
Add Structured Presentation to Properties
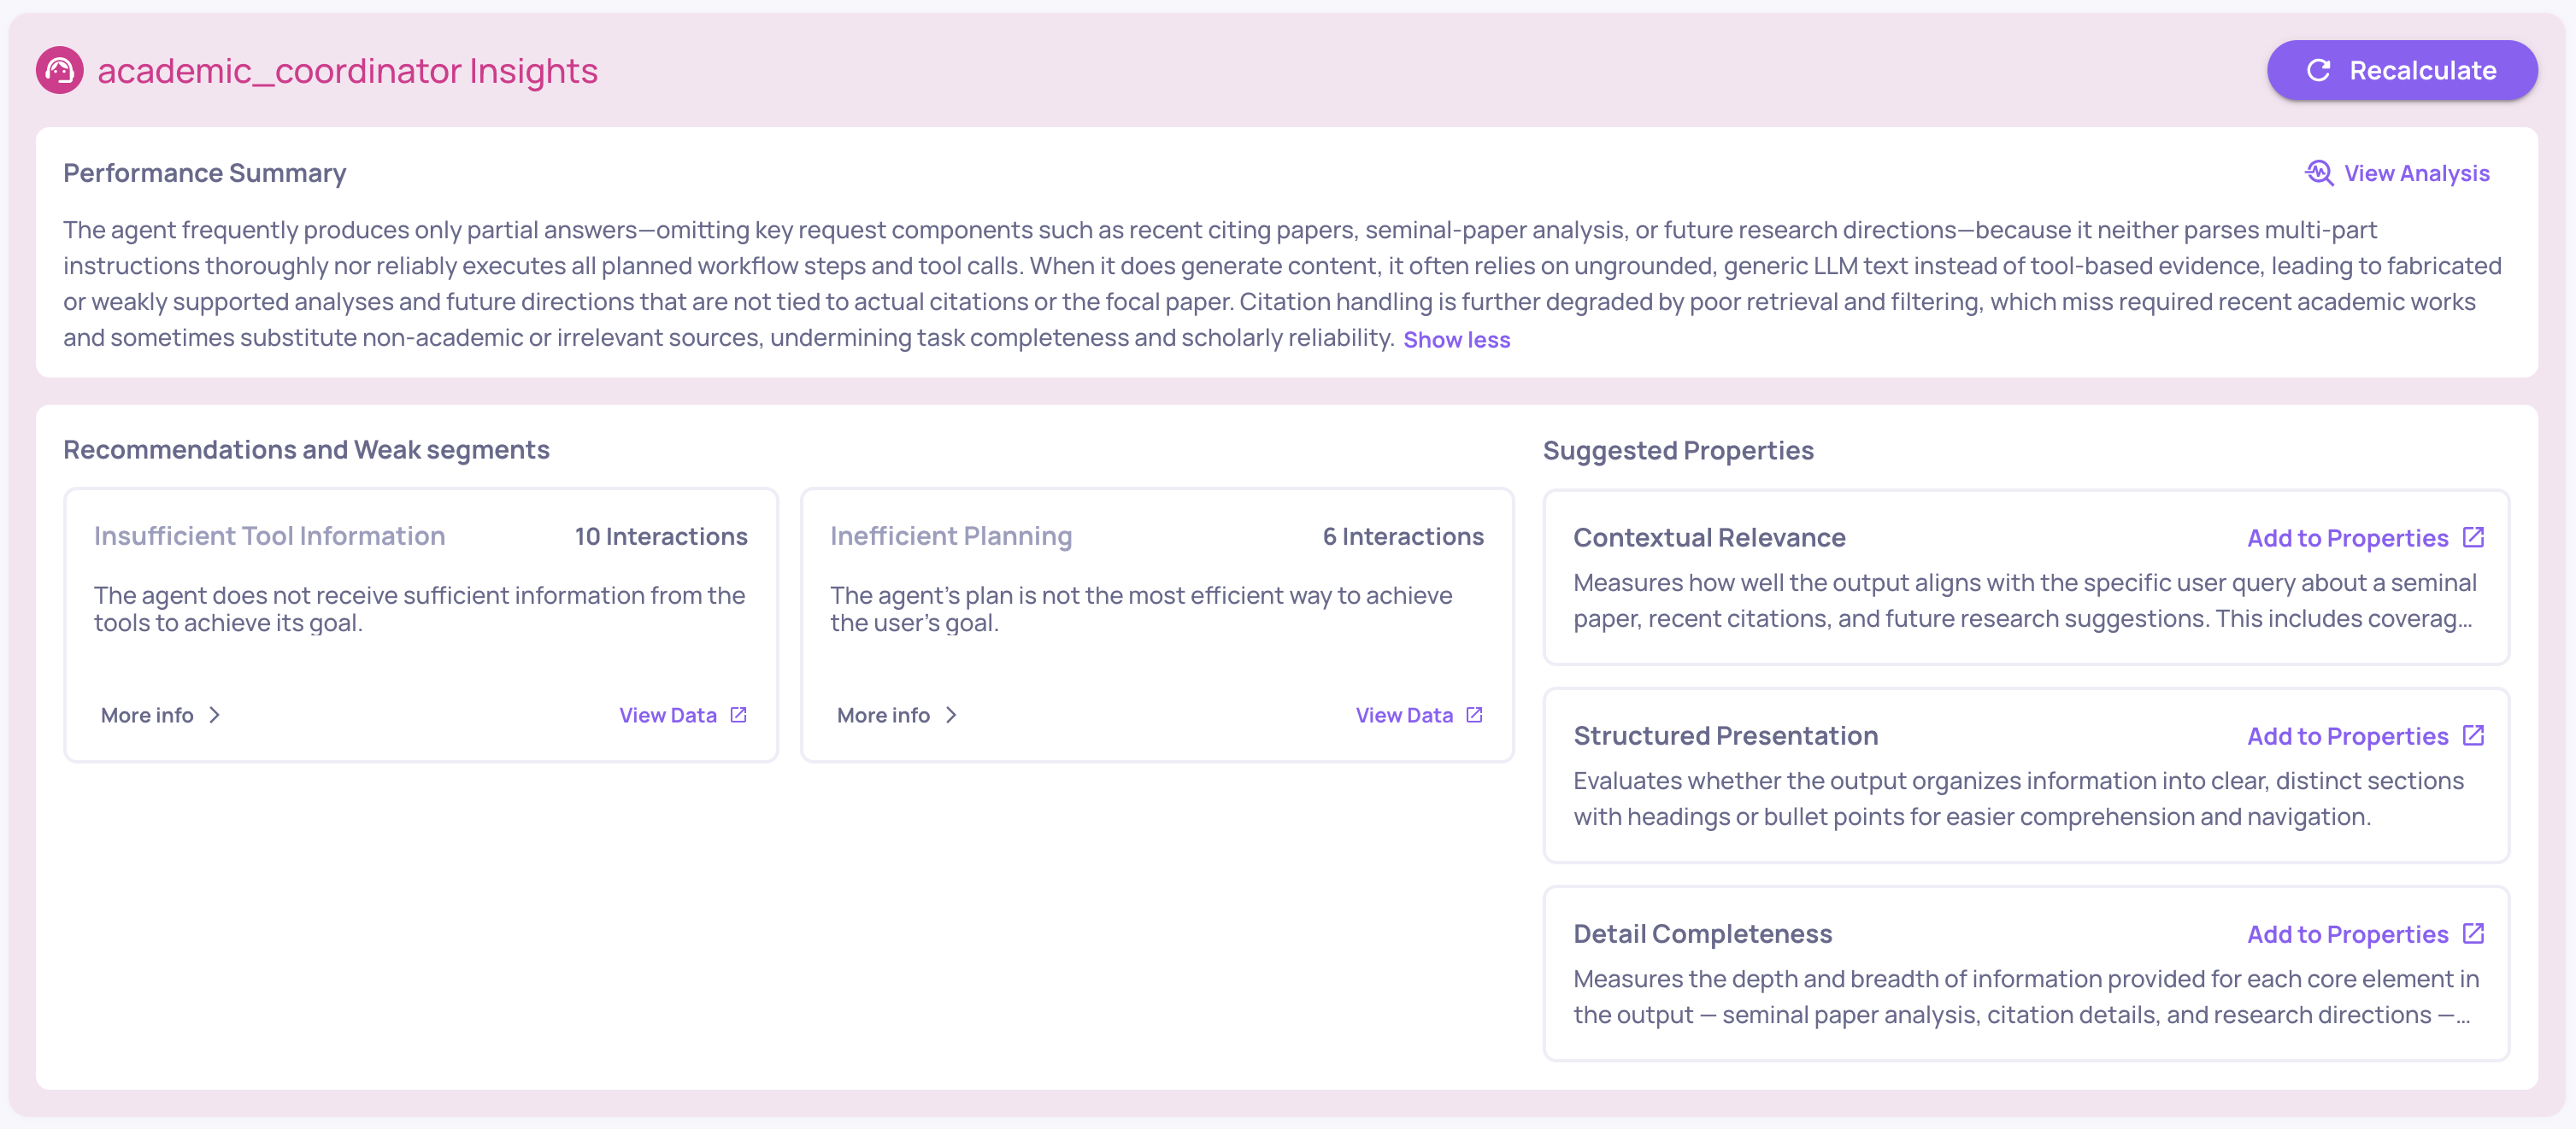pyautogui.click(x=2347, y=736)
